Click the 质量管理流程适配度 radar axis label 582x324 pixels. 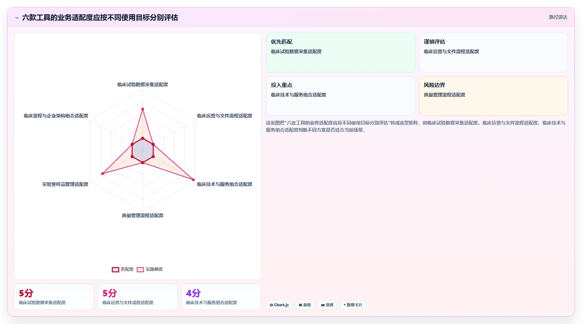tap(142, 215)
